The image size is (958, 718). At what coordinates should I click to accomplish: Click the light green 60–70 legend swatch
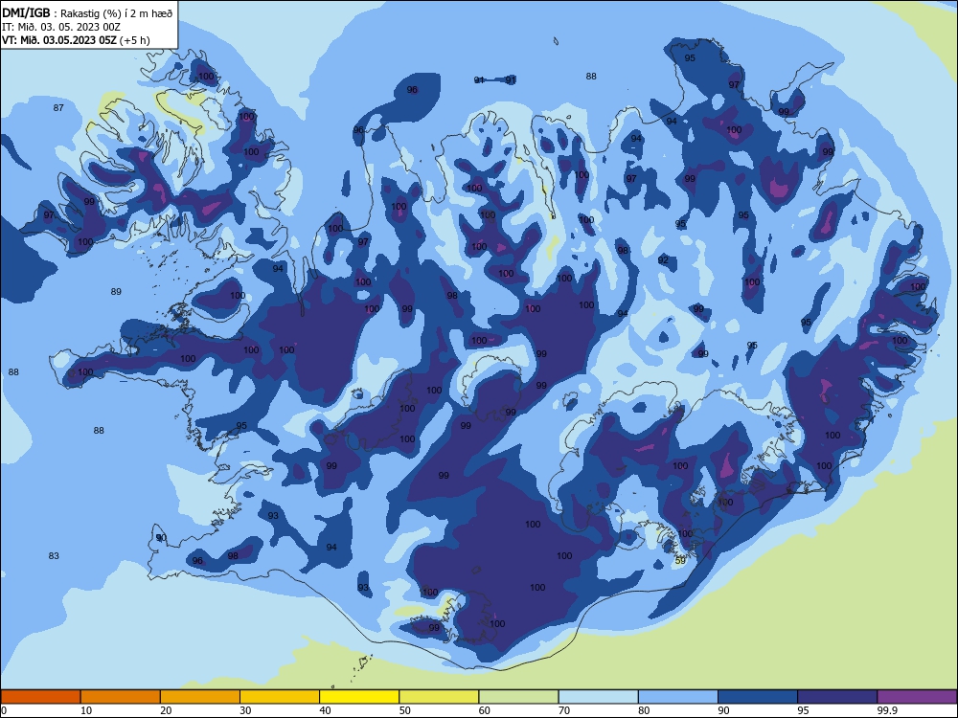[518, 697]
